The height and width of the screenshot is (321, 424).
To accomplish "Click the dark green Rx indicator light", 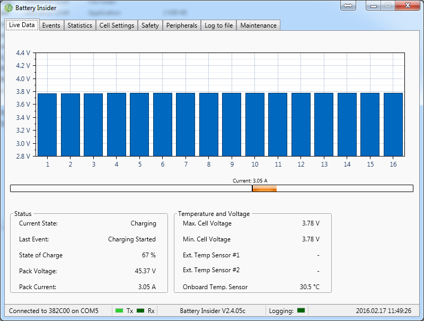I will (x=140, y=310).
